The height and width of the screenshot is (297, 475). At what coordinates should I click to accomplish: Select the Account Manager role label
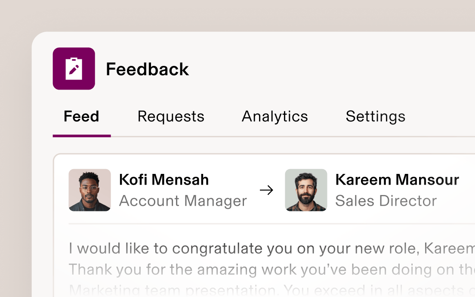pyautogui.click(x=183, y=201)
